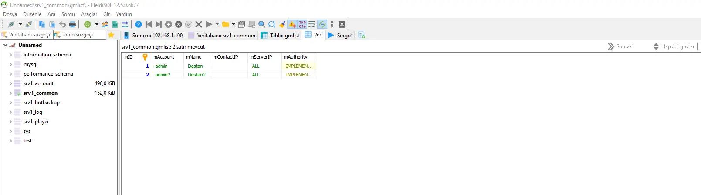
Task: Toggle the binary 100/010 display button
Action: pos(302,24)
